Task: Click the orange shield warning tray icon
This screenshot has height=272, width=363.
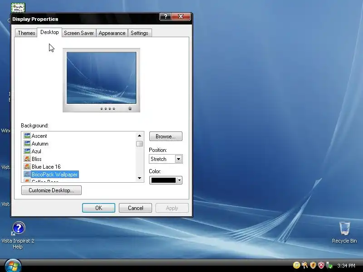Action: tap(313, 265)
